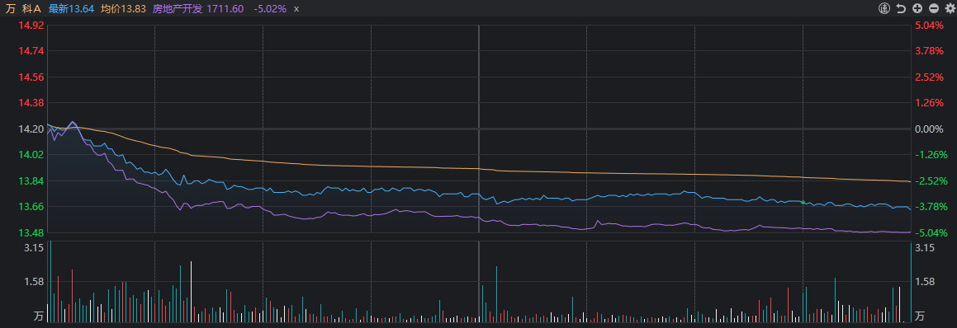Click the red 1.26% percent axis label
The width and height of the screenshot is (957, 328).
tap(930, 103)
